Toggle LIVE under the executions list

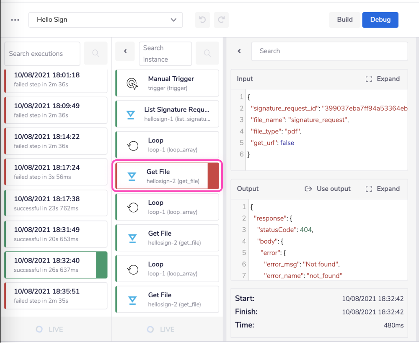pyautogui.click(x=49, y=329)
